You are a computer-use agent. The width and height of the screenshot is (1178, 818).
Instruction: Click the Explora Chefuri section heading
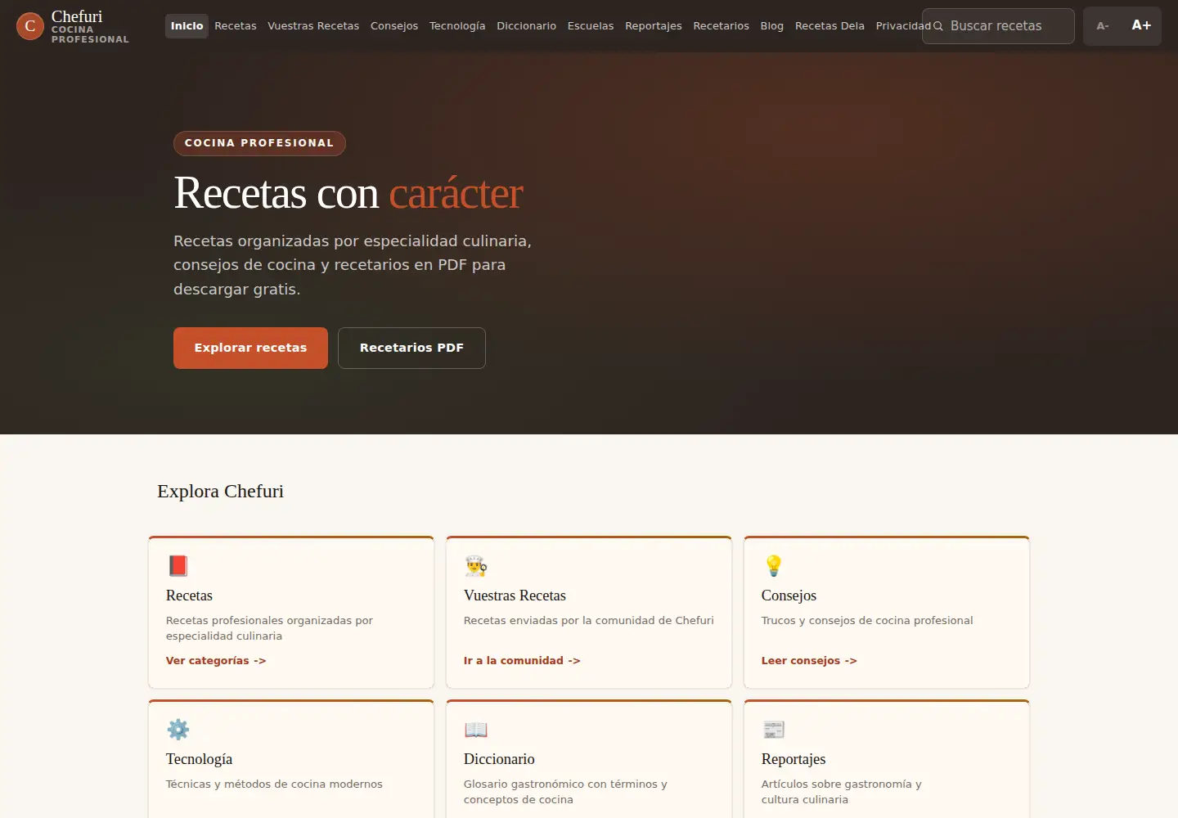pos(220,491)
